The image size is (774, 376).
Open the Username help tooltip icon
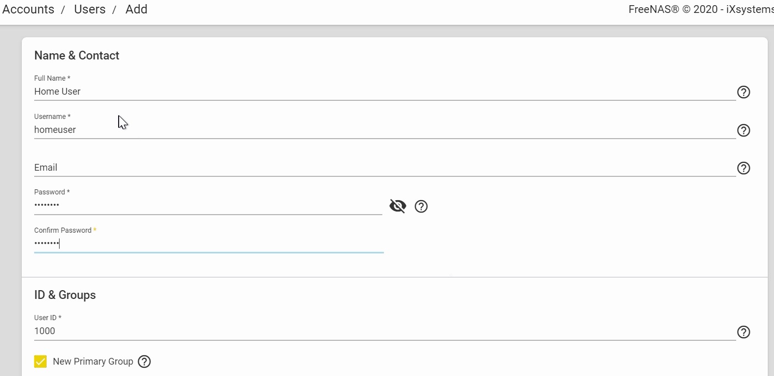(743, 130)
